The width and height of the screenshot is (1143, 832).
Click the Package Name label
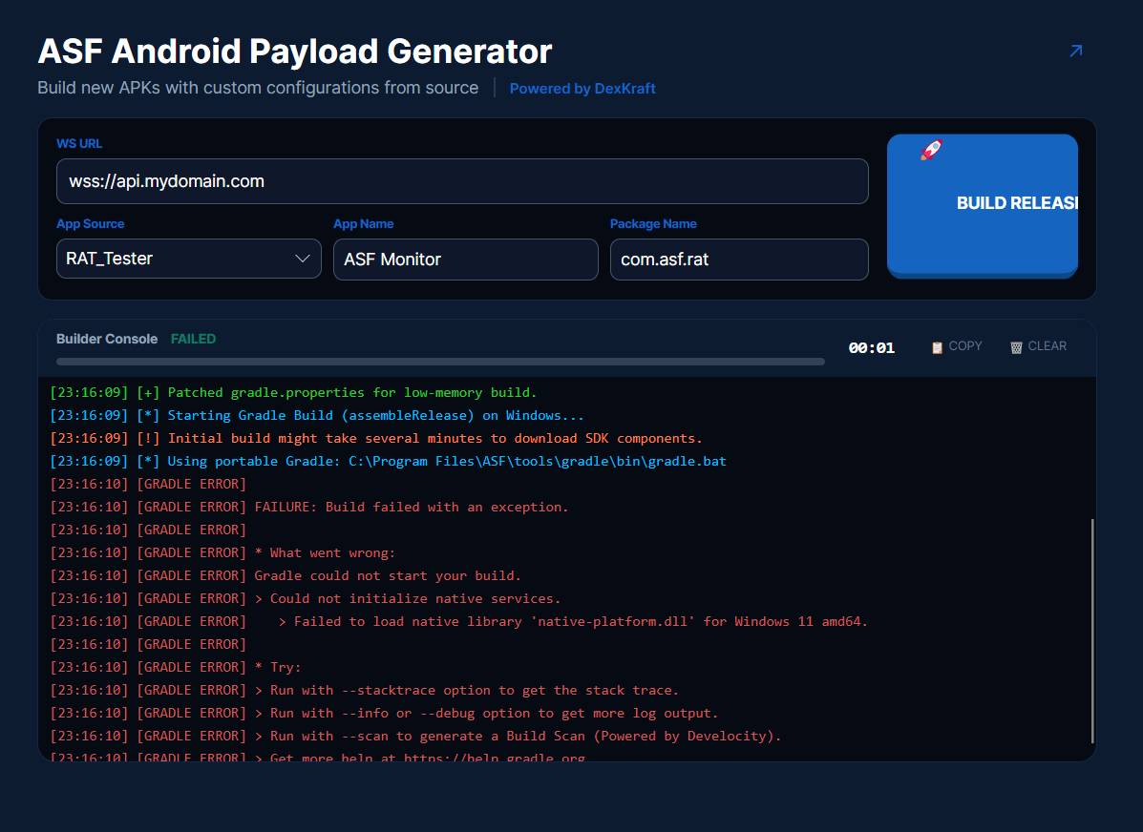pyautogui.click(x=653, y=223)
